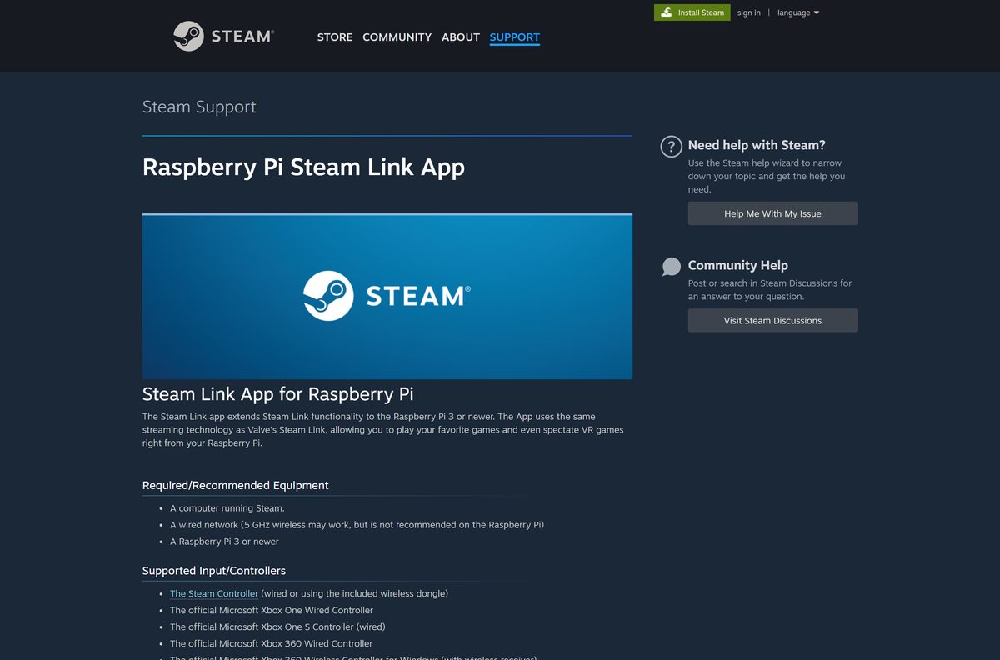1000x660 pixels.
Task: Click the 'A wired network' list item
Action: tap(357, 525)
